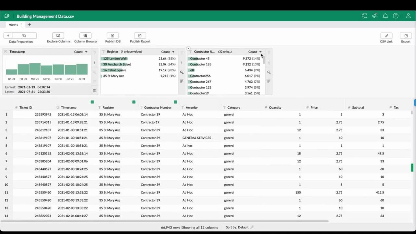Screen dimensions: 416x234
Task: Expand the Timestamp Count dropdown
Action: (81, 52)
